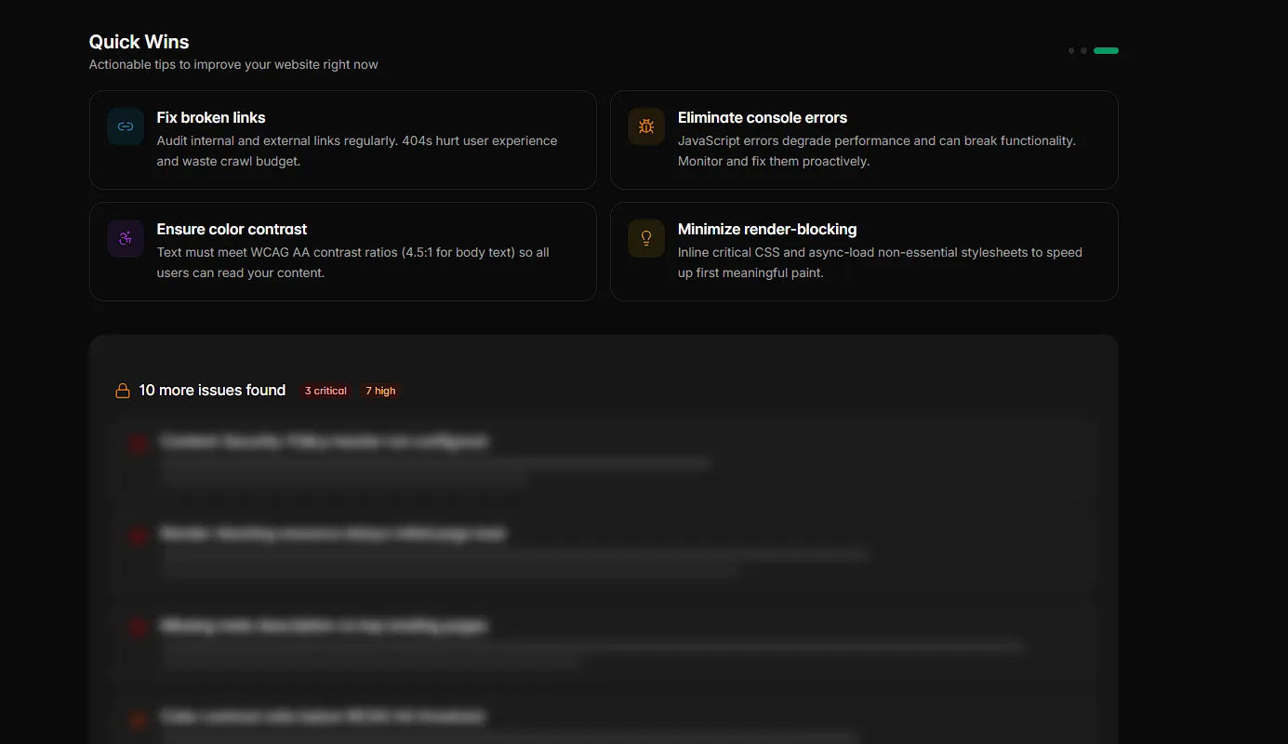
Task: Select the "Eliminate console errors" title
Action: [x=763, y=117]
